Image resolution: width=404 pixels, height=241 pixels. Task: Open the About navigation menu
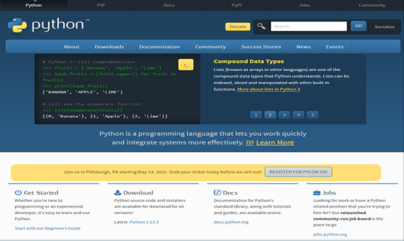click(x=71, y=47)
